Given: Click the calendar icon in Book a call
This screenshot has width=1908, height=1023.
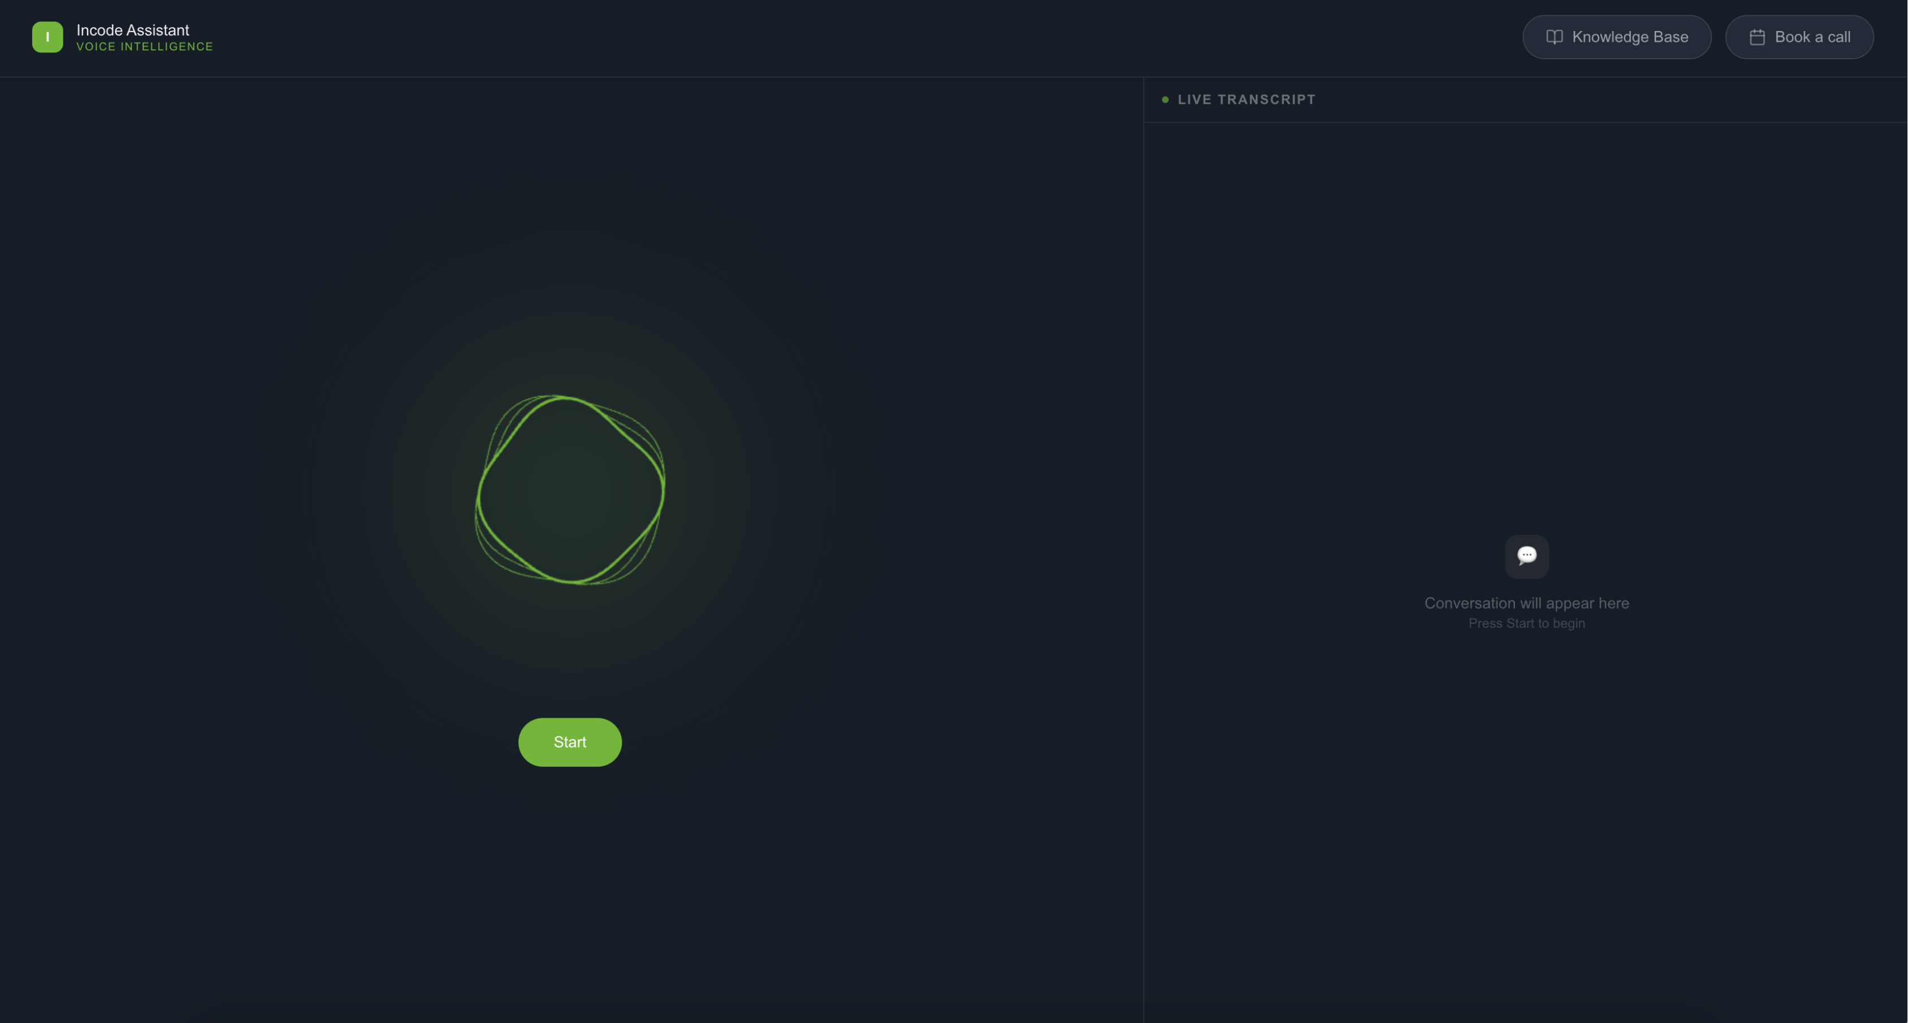Looking at the screenshot, I should point(1757,37).
